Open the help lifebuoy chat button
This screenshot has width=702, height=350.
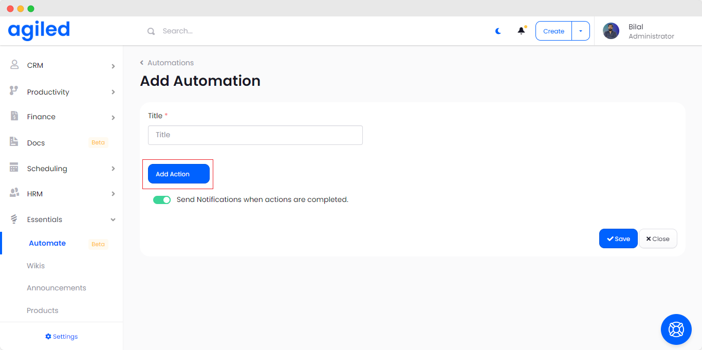tap(676, 329)
